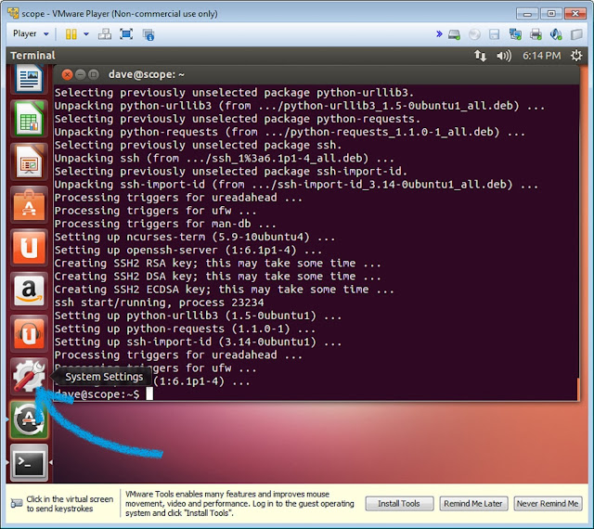The width and height of the screenshot is (594, 529).
Task: Maximize the dave@scope terminal window
Action: point(93,74)
